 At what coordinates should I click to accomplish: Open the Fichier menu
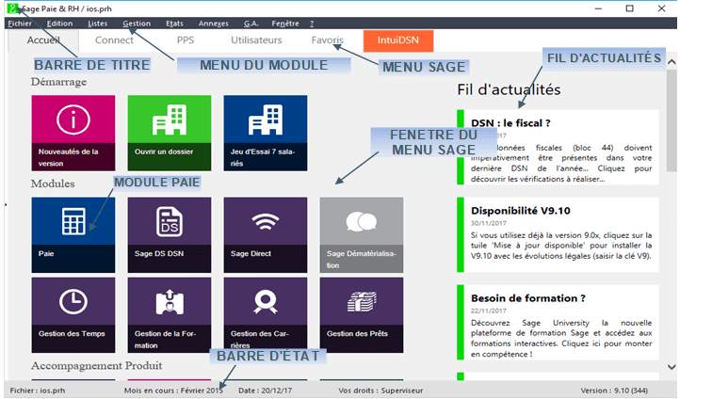click(x=20, y=24)
